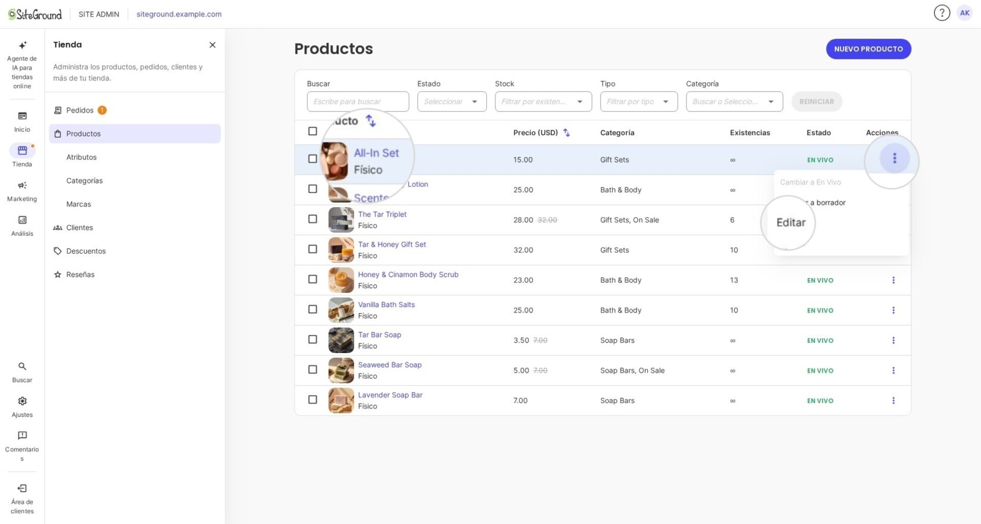
Task: Toggle the select-all products checkbox
Action: pos(312,131)
